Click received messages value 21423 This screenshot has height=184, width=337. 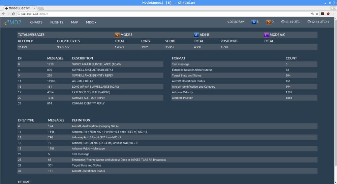click(x=23, y=47)
